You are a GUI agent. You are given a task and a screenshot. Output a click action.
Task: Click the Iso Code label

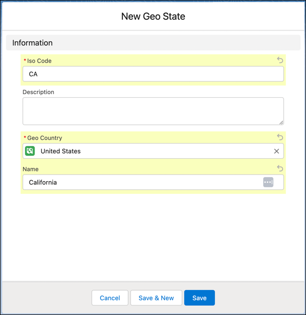pos(39,61)
